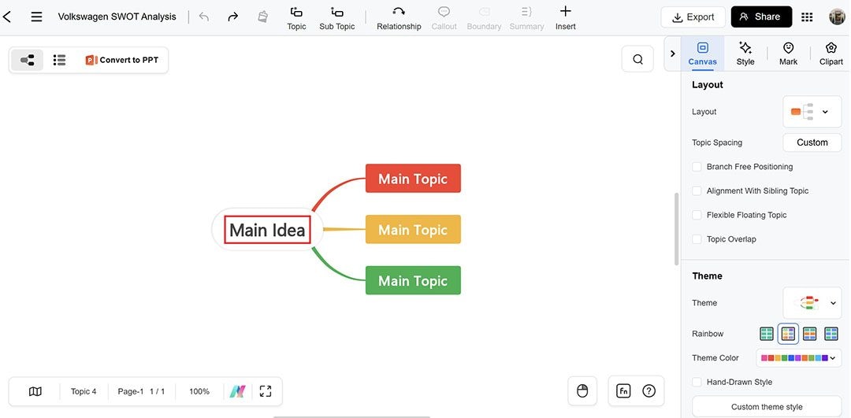
Task: Select the red Main Topic node
Action: [413, 179]
